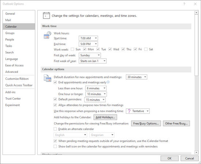Click the Help question mark in title bar

(184, 4)
